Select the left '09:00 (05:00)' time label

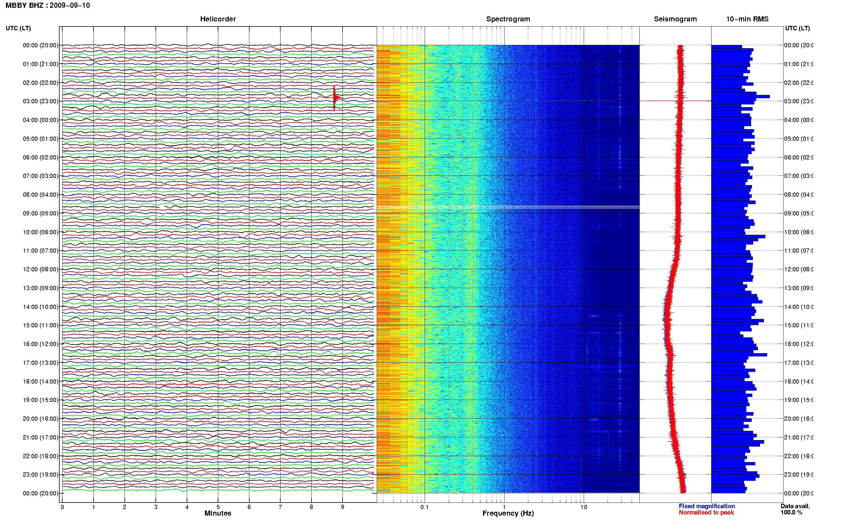coord(41,213)
